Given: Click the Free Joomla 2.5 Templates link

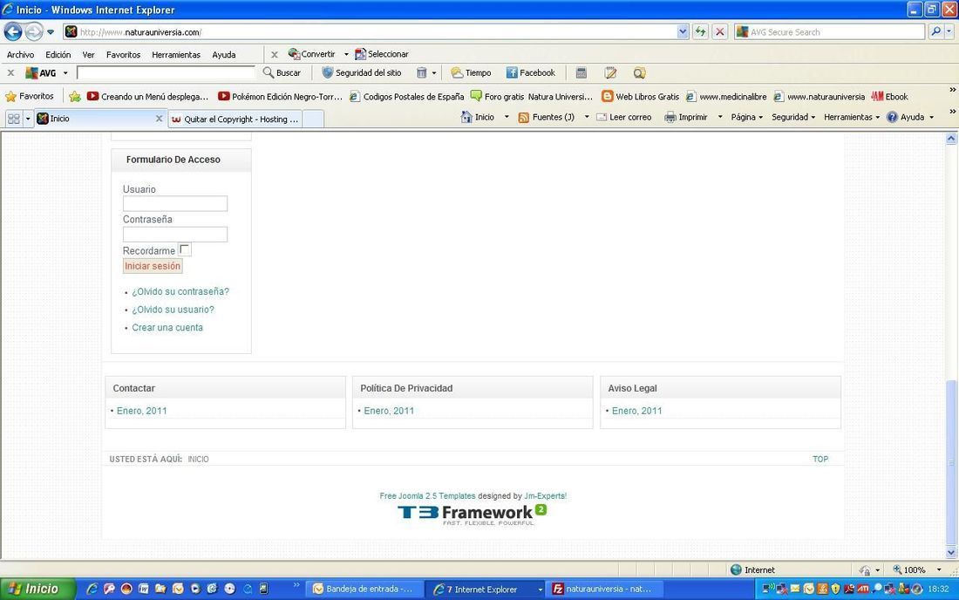Looking at the screenshot, I should (427, 496).
